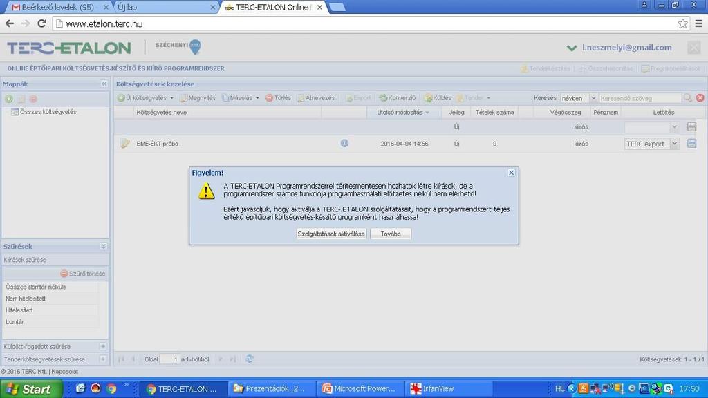Screen dimensions: 708x398
Task: Expand Tenderköltségvetések szűrése section
Action: (103, 359)
